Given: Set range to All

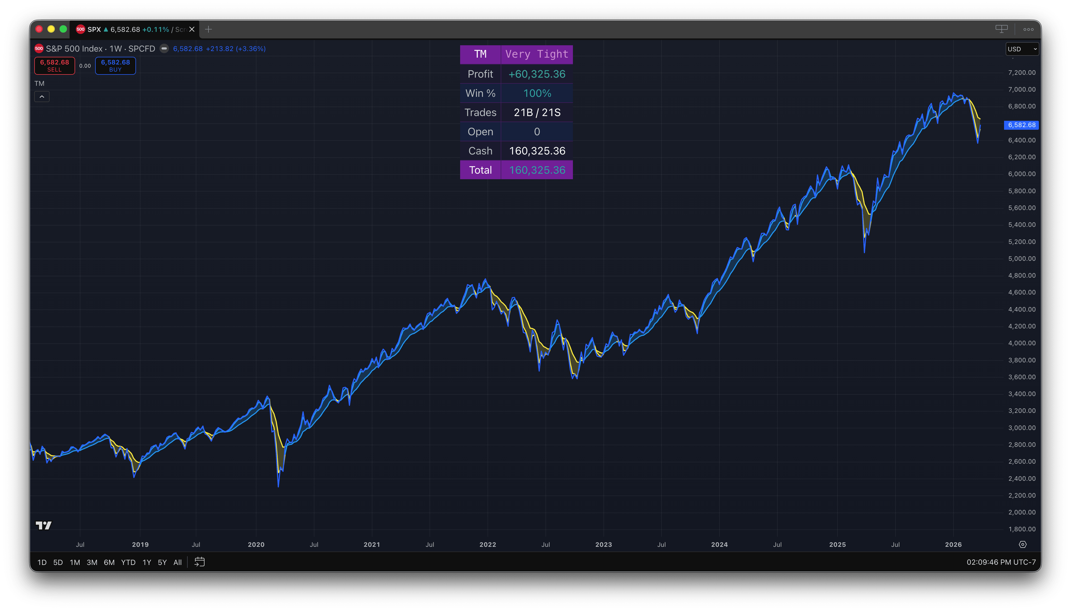Looking at the screenshot, I should click(178, 562).
